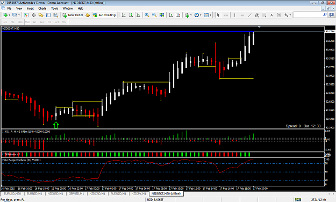Switch to the NZDCAD,M1 chart tab
336x202 pixels.
97,193
